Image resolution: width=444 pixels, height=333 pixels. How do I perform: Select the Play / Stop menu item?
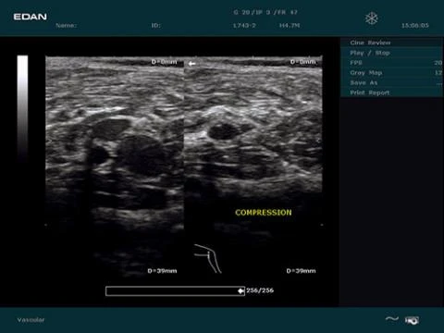pos(392,53)
